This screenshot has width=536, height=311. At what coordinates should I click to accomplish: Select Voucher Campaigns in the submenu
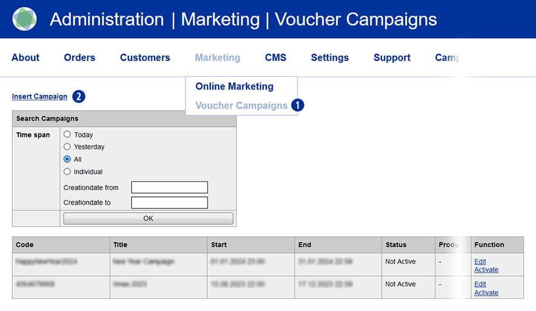241,106
